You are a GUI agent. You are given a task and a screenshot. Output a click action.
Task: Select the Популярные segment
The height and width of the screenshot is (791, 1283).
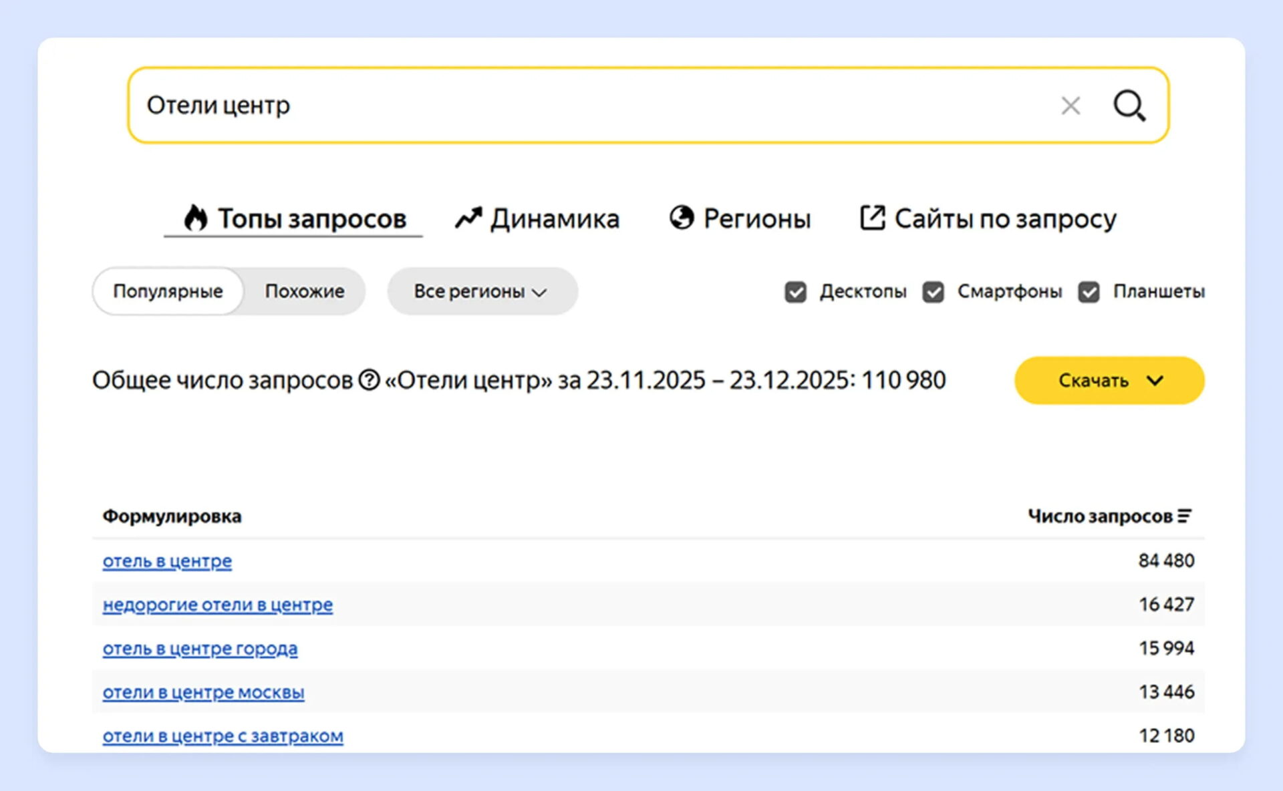pyautogui.click(x=168, y=291)
